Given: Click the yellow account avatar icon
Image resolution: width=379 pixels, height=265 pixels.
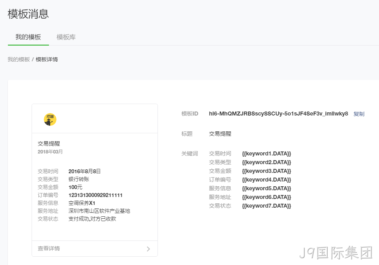Looking at the screenshot, I should click(50, 119).
